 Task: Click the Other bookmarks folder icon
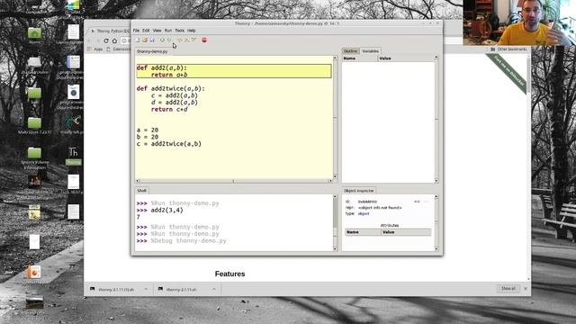coord(493,49)
